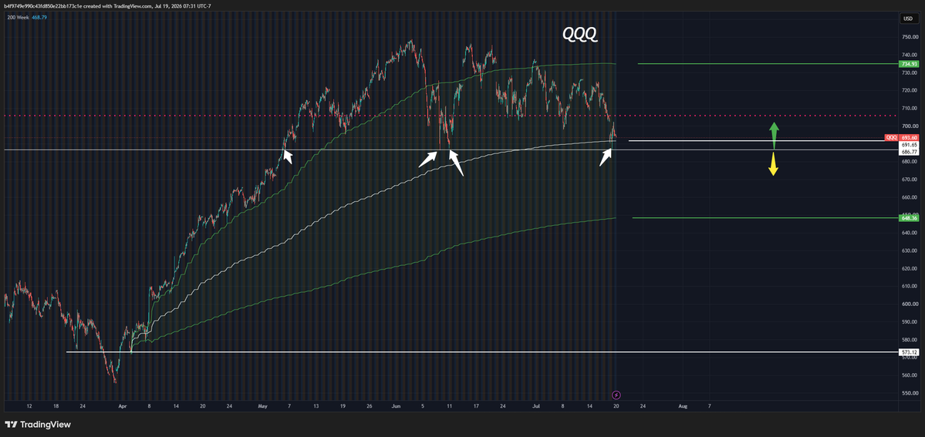The height and width of the screenshot is (437, 925).
Task: Click the lightning bolt event icon
Action: click(x=616, y=395)
